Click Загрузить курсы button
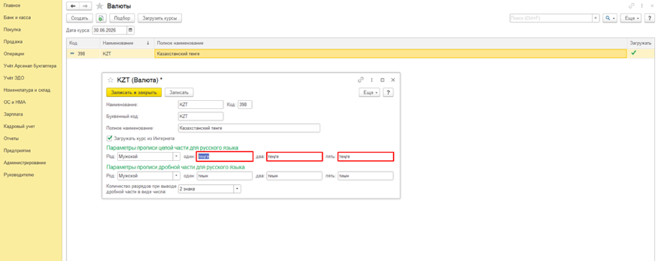 tap(159, 18)
